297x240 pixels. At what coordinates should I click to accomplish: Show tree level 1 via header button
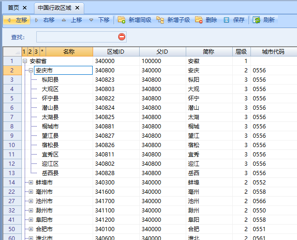[24, 52]
